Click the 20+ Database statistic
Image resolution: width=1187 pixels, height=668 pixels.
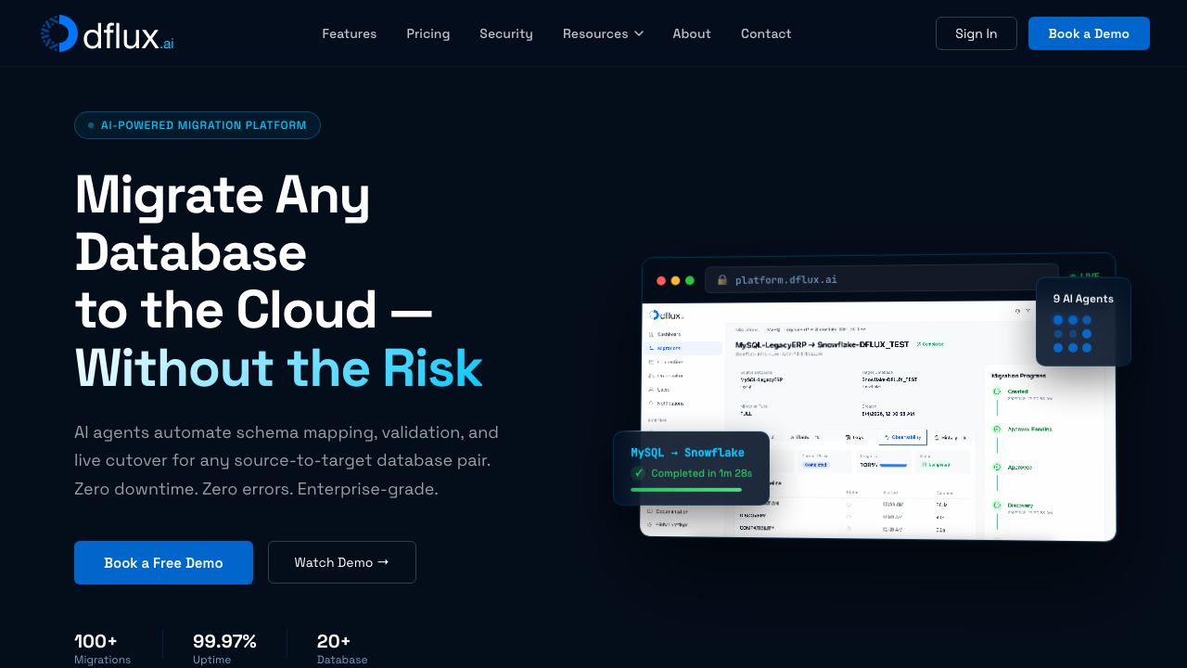click(342, 649)
